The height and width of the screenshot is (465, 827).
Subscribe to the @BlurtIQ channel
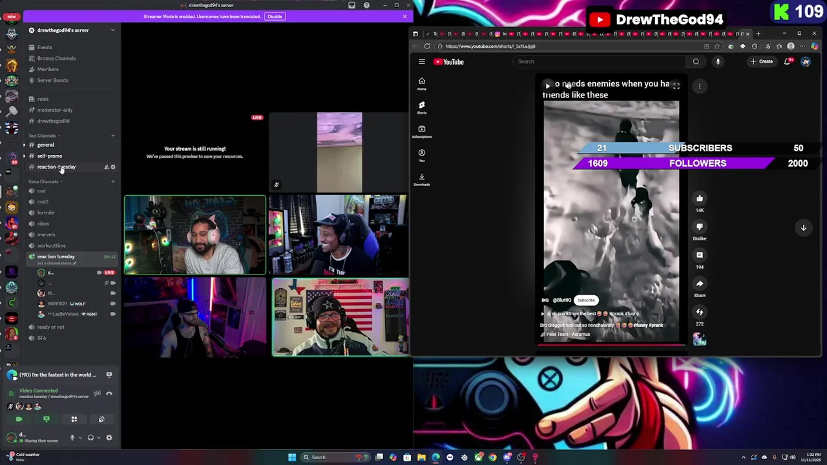point(586,300)
